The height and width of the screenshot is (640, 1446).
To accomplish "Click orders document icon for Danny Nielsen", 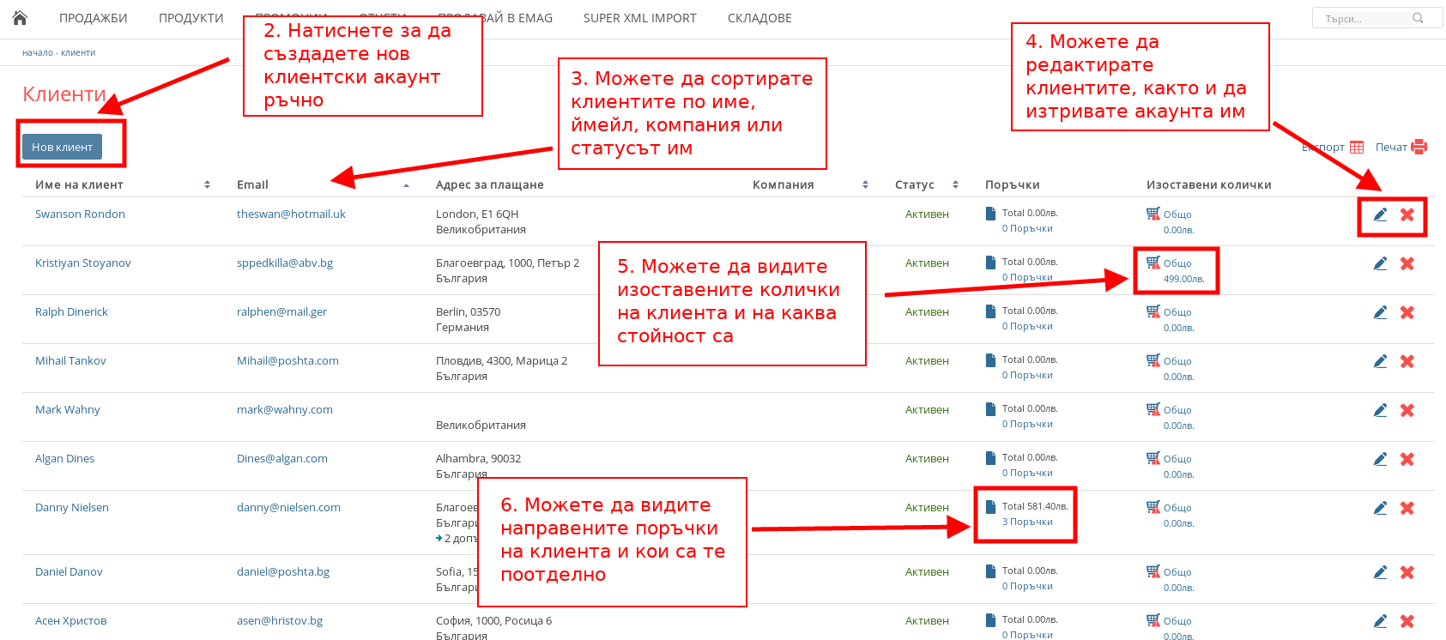I will coord(990,507).
